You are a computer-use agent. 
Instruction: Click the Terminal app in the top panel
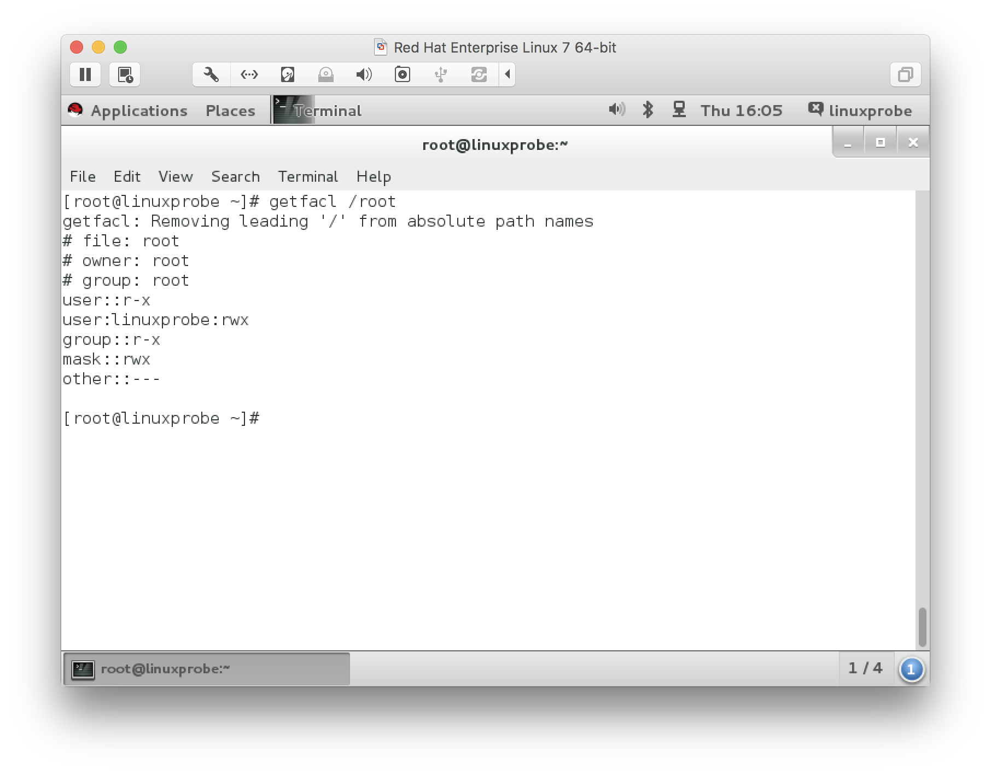tap(318, 111)
